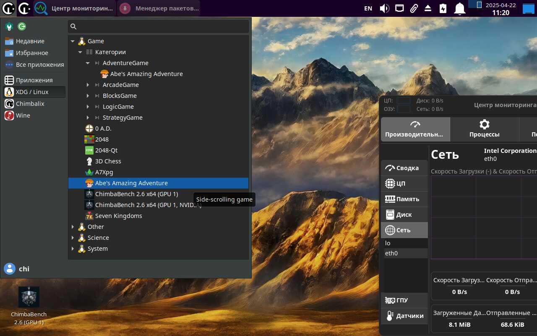Select the Приложения menu section
This screenshot has width=537, height=336.
click(34, 80)
